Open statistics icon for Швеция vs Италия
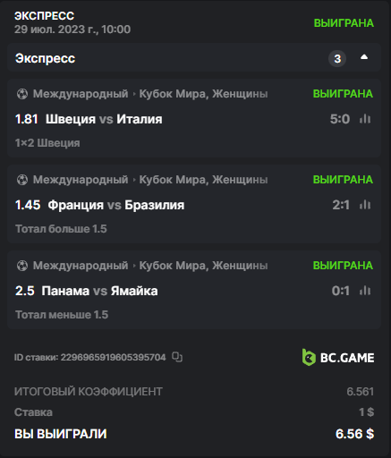This screenshot has height=458, width=391. [365, 119]
